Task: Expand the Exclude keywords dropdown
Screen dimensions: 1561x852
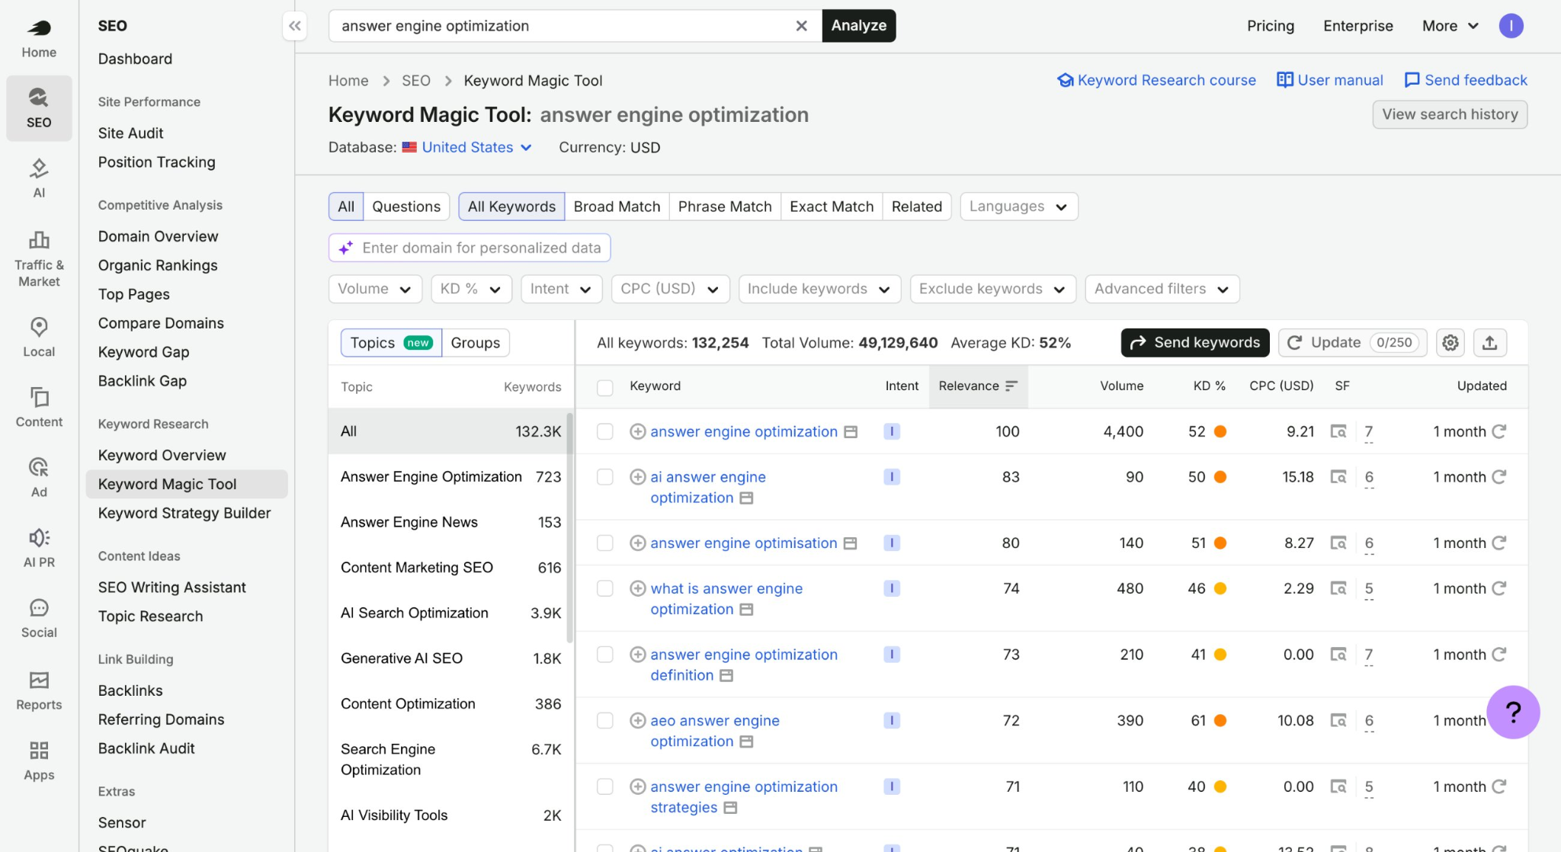Action: click(992, 289)
